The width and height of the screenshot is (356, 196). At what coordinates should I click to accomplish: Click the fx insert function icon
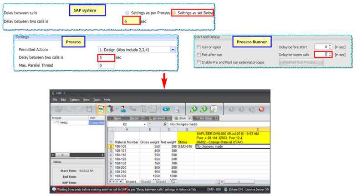pyautogui.click(x=165, y=124)
